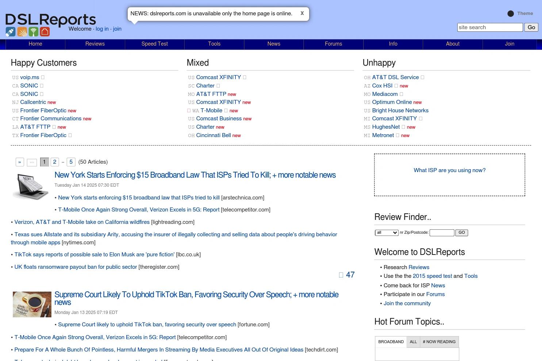Open the Optimum Online review link
Viewport: 542px width, 361px height.
click(392, 102)
